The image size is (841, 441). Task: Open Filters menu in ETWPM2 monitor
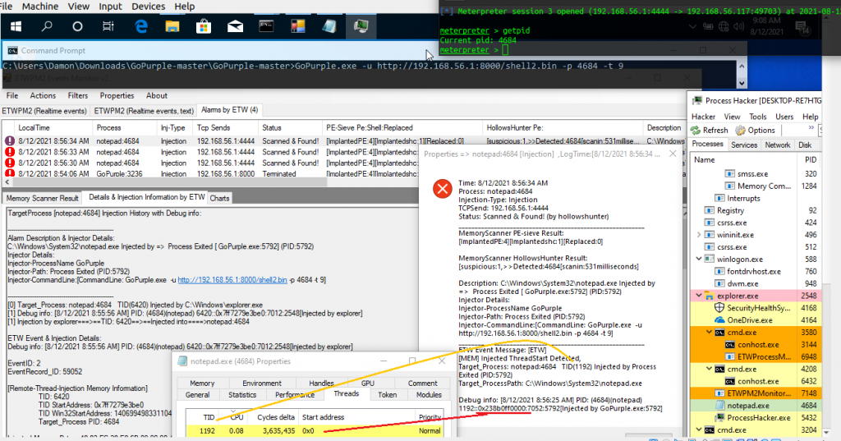78,95
